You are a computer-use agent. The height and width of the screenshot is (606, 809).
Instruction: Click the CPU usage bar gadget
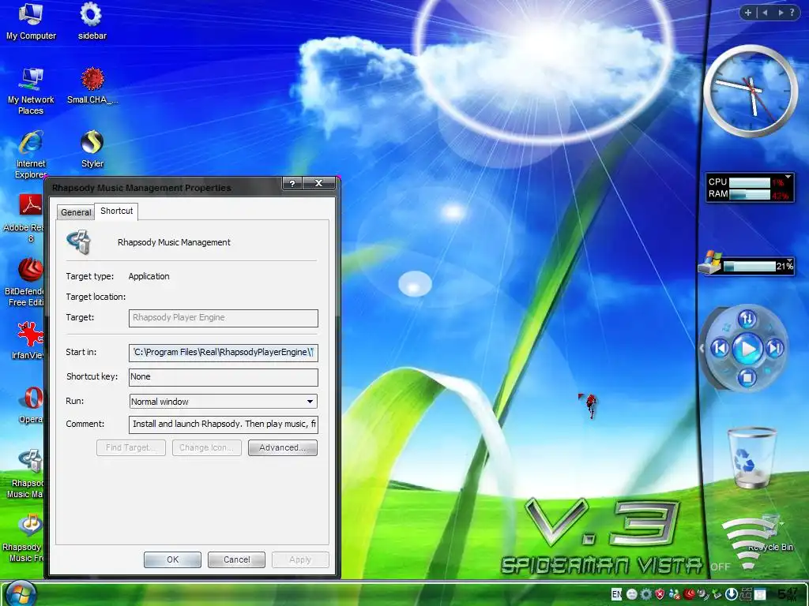[750, 182]
